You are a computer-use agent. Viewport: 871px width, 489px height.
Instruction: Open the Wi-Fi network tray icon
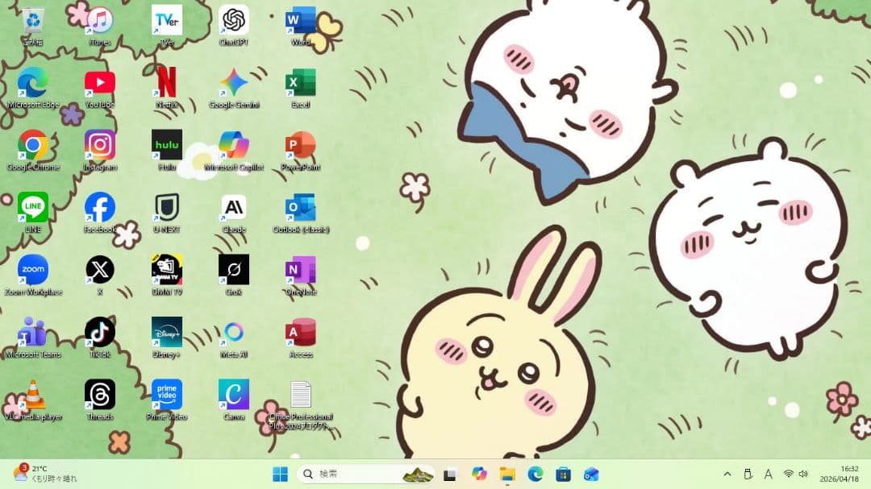coord(788,474)
